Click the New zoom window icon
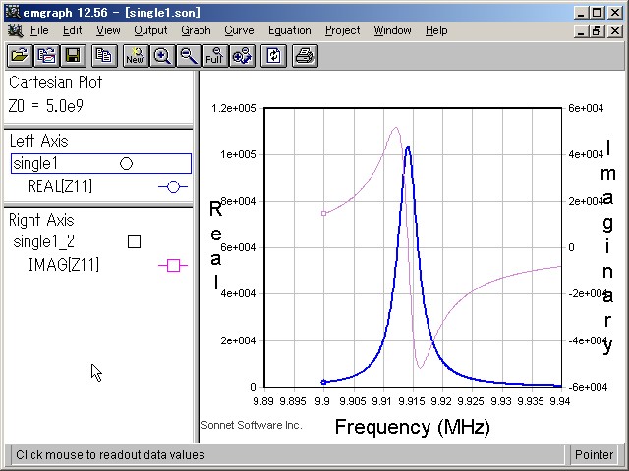Screen dimensions: 629x471 [x=136, y=56]
